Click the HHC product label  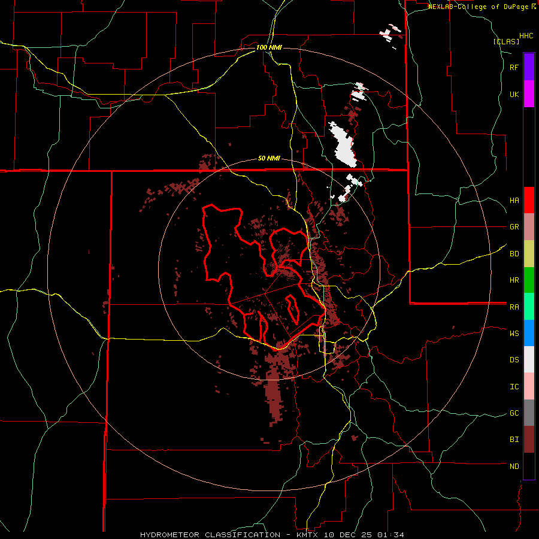pos(526,36)
